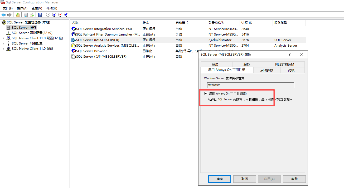Click process ID 5416 cell
This screenshot has width=344, height=188.
(245, 34)
